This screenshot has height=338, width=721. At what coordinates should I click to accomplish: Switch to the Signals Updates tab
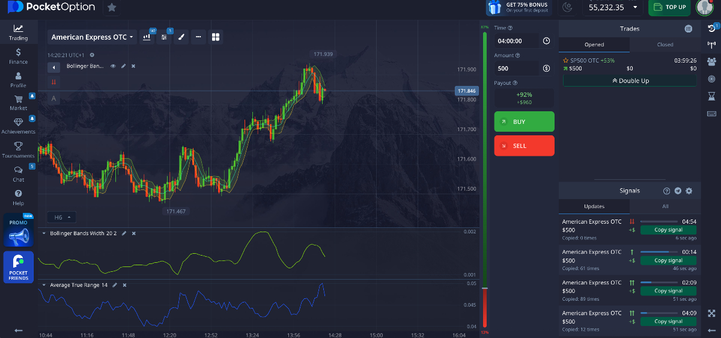point(594,206)
